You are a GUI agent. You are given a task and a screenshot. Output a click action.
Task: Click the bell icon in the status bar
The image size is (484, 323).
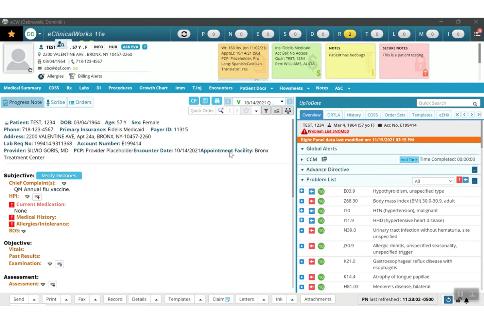point(467,300)
